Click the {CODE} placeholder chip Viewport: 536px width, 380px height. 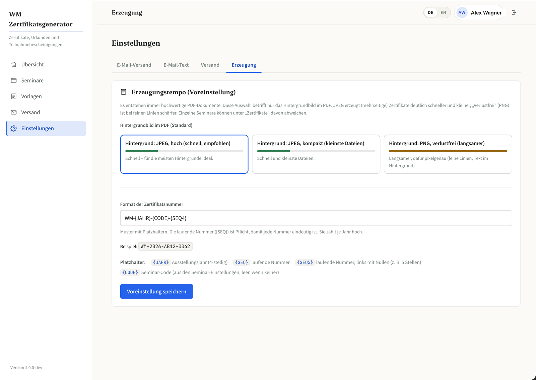130,272
